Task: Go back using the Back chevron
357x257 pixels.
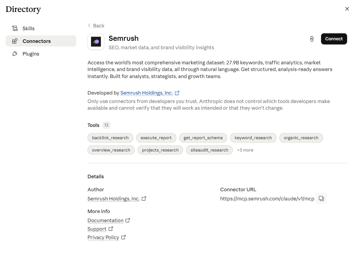Action: (89, 25)
